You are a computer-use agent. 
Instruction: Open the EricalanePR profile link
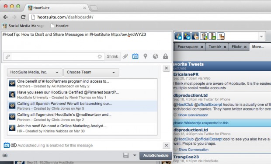click(186, 74)
